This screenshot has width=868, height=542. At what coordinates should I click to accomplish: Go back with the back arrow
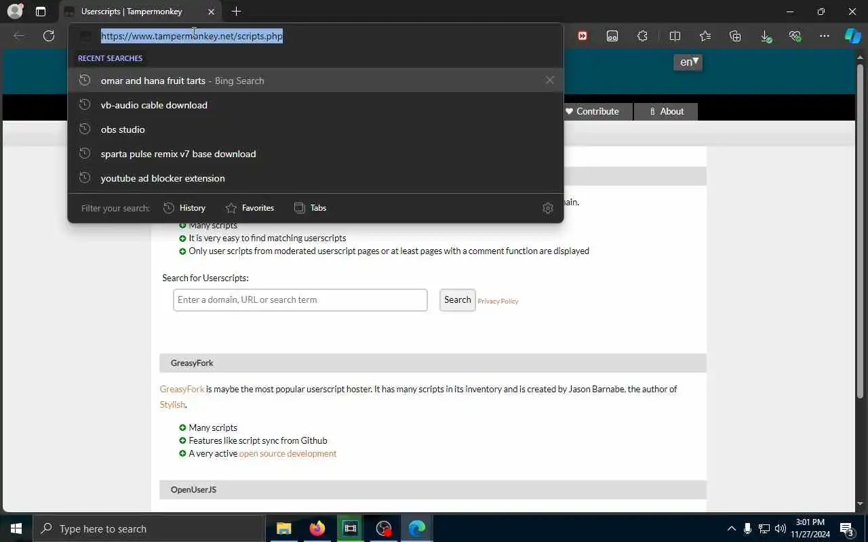19,36
